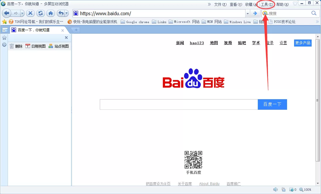321x194 pixels.
Task: Open the Google chrome bookmarks folder
Action: click(x=135, y=22)
